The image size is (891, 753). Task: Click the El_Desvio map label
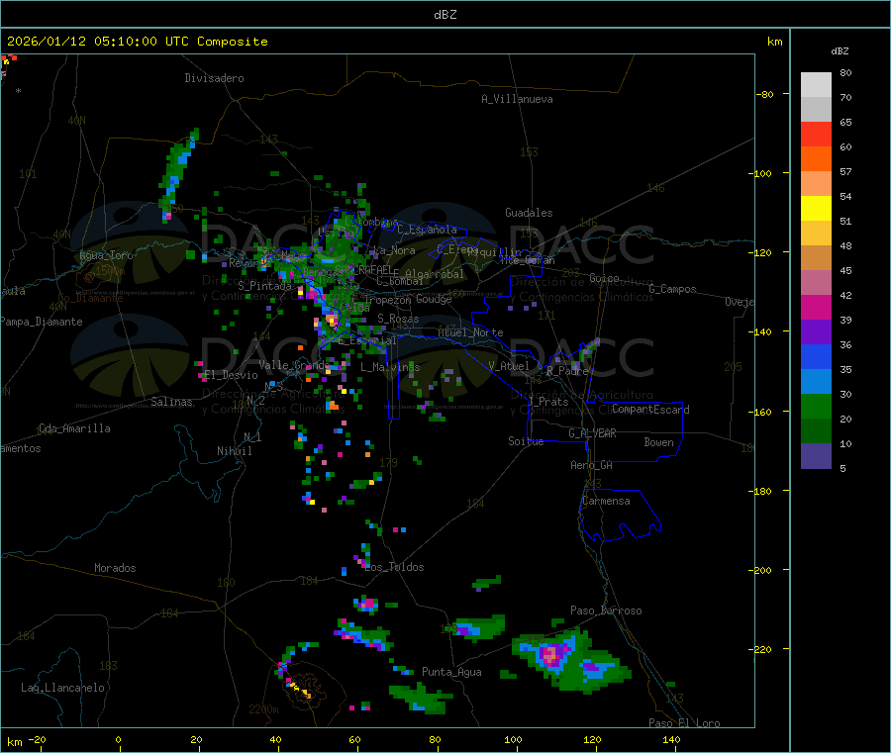pos(231,375)
